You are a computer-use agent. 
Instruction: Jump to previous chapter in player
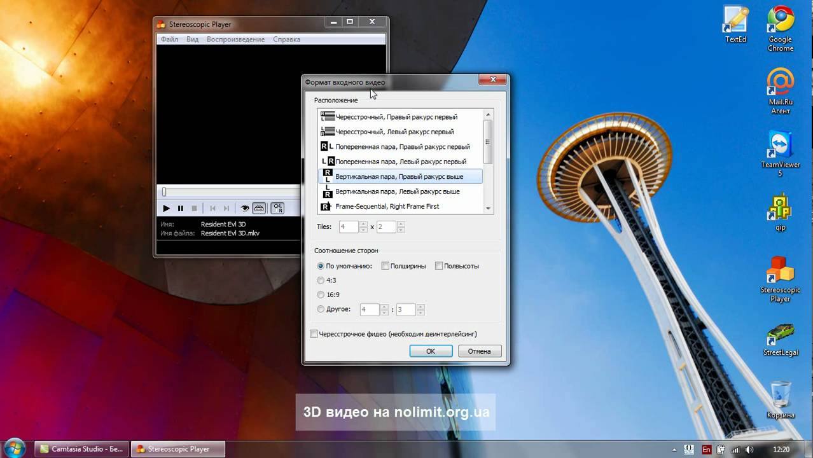point(213,208)
